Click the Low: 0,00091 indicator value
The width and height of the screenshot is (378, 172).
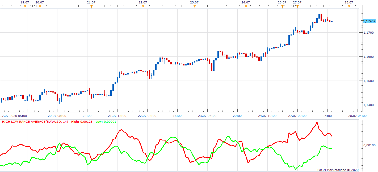(106, 122)
